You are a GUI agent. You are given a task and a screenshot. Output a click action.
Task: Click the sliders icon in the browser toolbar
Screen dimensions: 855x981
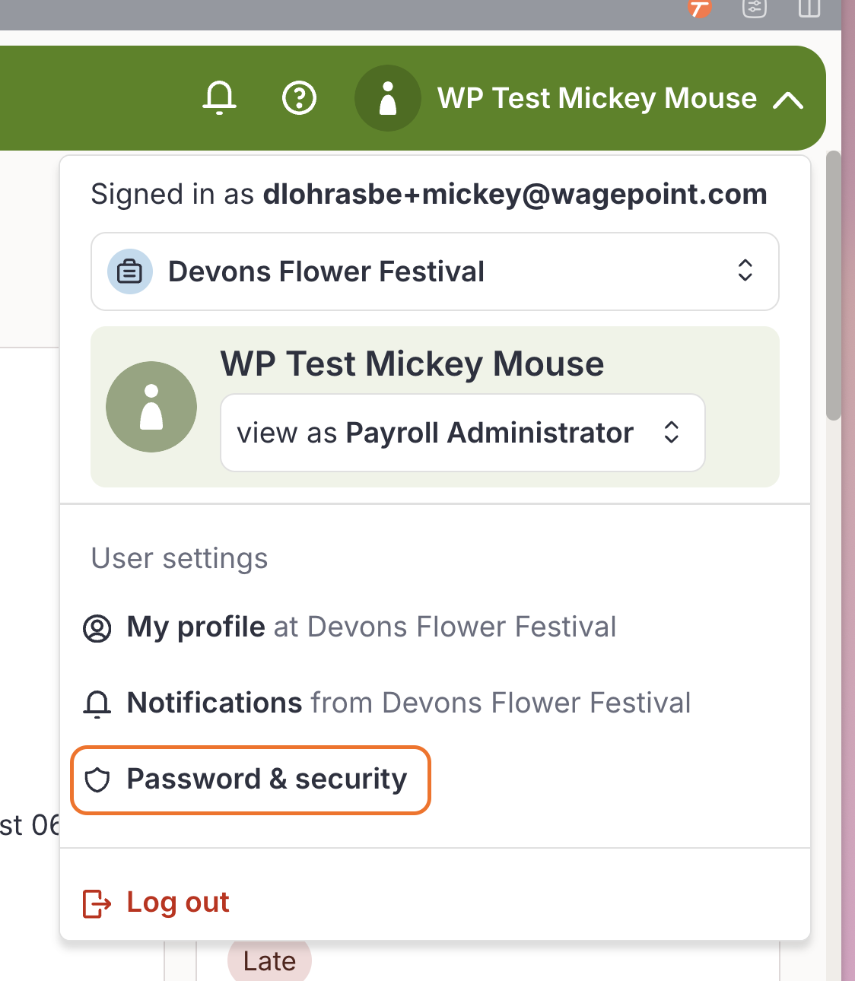pos(755,8)
